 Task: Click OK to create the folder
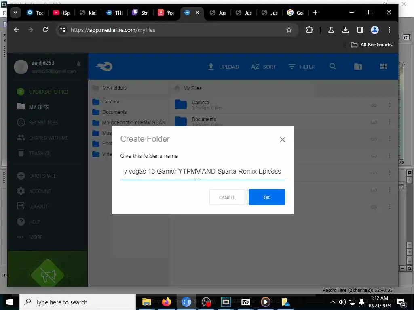coord(266,197)
